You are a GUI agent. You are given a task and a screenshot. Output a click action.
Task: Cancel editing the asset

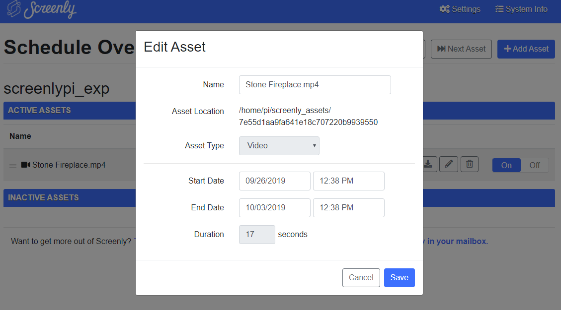[361, 278]
